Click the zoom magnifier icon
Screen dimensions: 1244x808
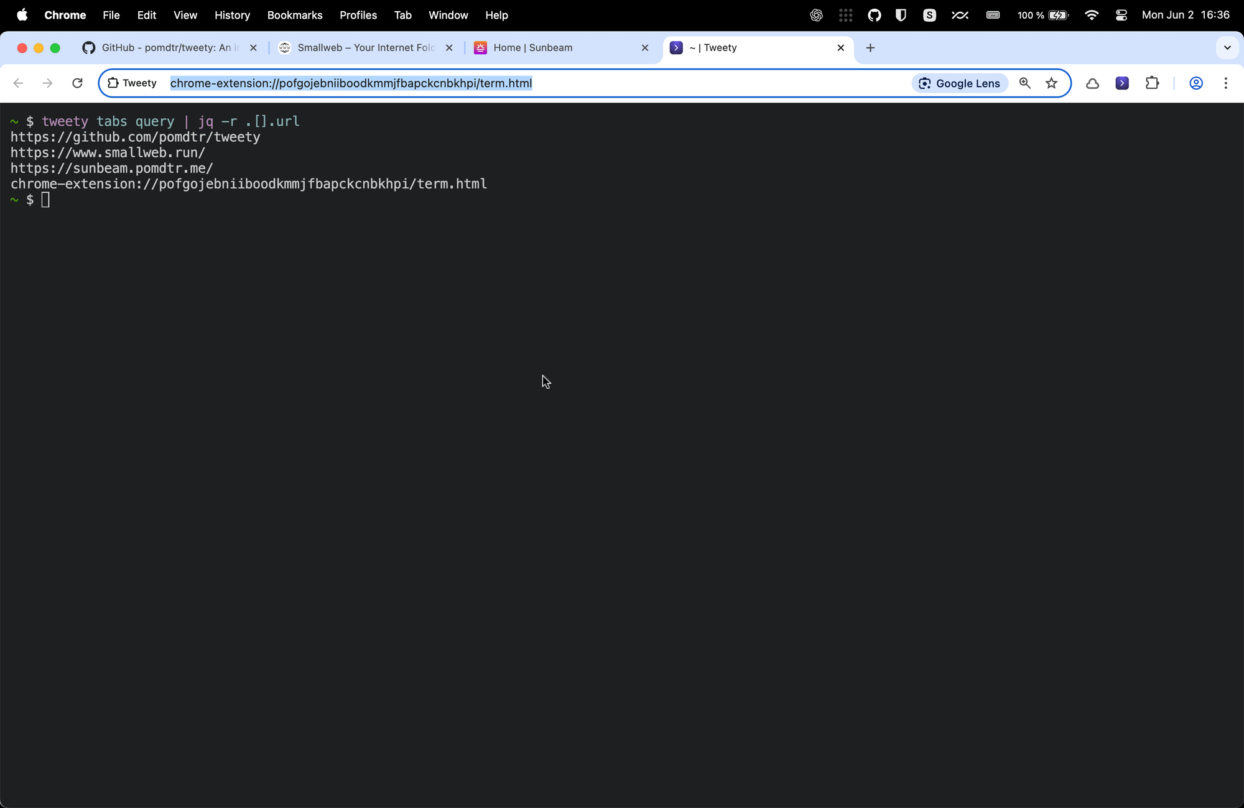[x=1025, y=83]
